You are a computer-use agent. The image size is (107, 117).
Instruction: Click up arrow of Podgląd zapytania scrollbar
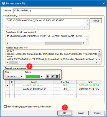[x=100, y=52]
